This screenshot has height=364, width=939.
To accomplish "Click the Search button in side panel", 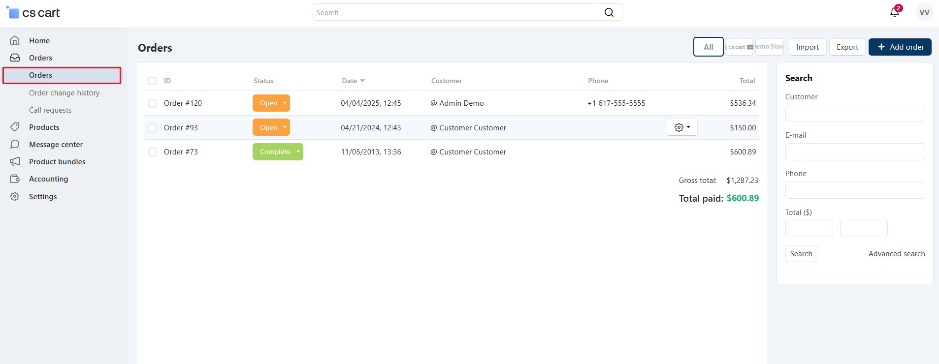I will coord(801,253).
